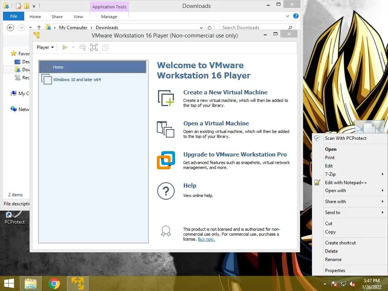The image size is (388, 291).
Task: Open the Home ribbon tab in Explorer
Action: [35, 17]
